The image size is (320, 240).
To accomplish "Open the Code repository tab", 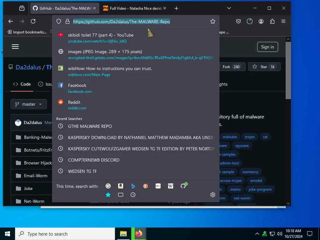I will [22, 84].
